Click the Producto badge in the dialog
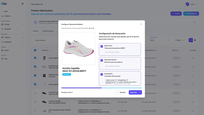The image size is (204, 115). [x=67, y=74]
